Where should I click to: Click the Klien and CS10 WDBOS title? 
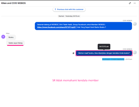(13, 3)
